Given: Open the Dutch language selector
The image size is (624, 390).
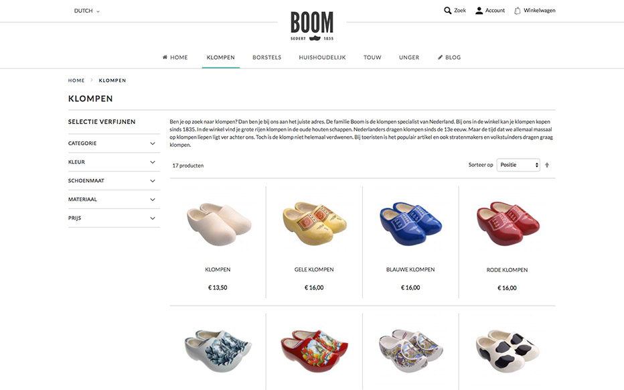Looking at the screenshot, I should pos(87,11).
